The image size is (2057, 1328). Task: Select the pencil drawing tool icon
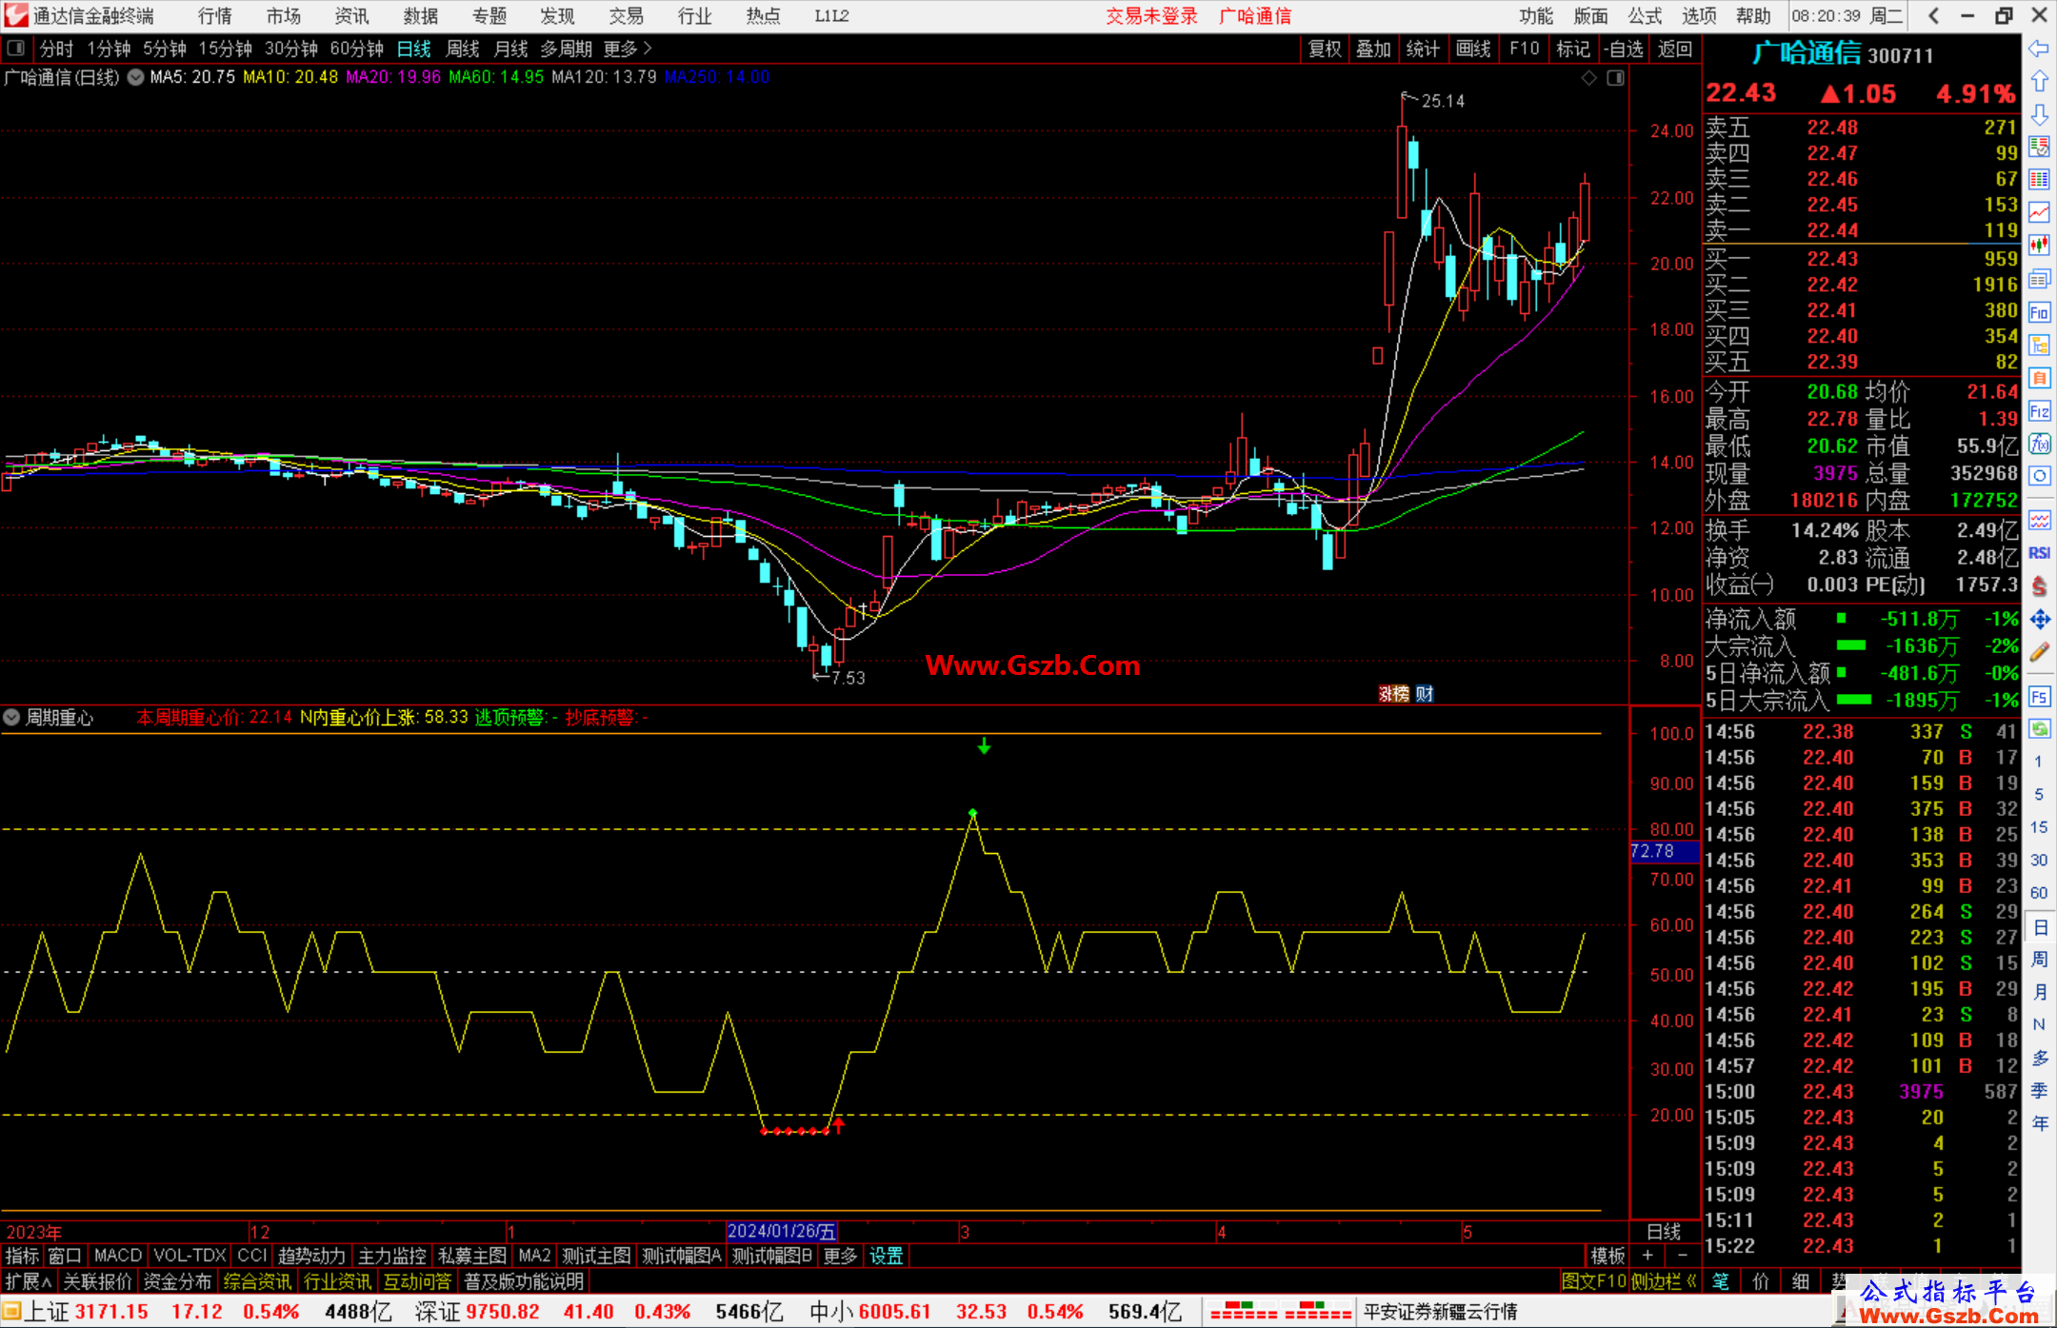tap(2039, 653)
